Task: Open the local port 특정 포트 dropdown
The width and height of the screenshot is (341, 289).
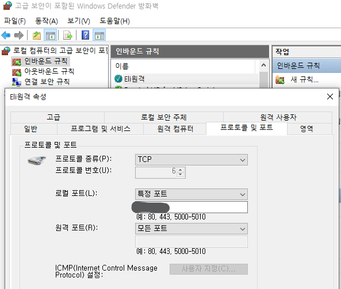Action: click(191, 194)
